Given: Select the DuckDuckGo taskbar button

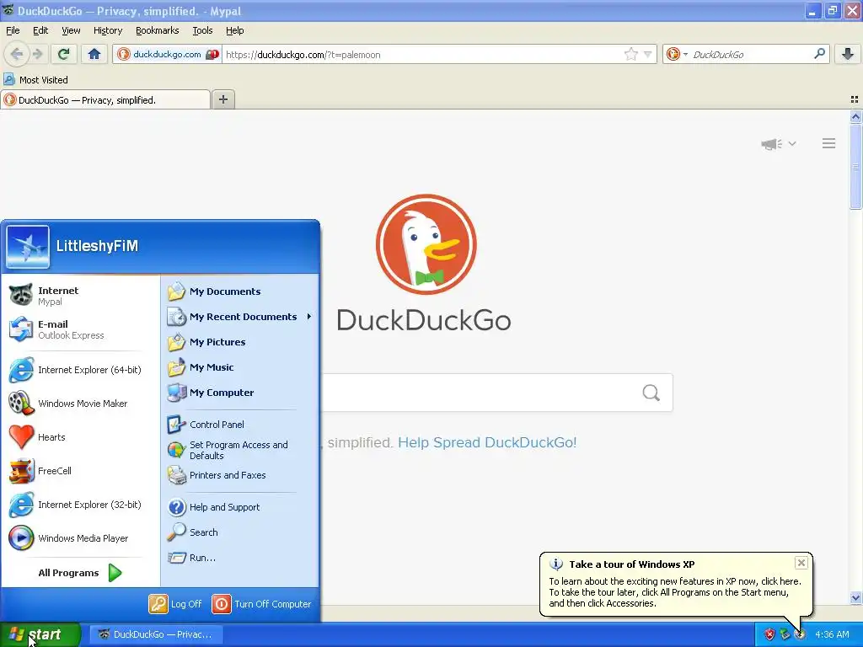Looking at the screenshot, I should click(x=158, y=634).
